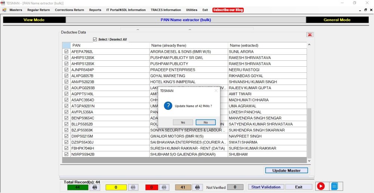Close Deductee Data panel with red X
This screenshot has width=374, height=193.
point(310,34)
